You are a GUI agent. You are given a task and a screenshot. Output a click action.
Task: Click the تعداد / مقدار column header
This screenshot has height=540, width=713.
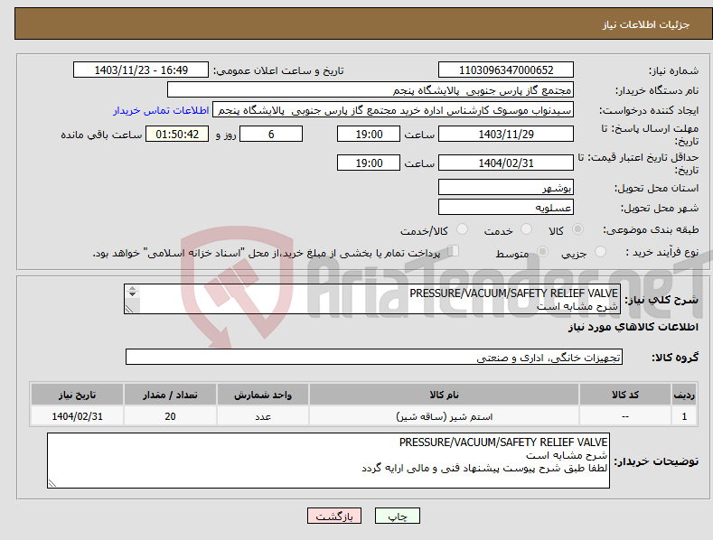tap(170, 395)
